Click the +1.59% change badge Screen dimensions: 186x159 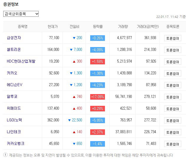coord(98,61)
